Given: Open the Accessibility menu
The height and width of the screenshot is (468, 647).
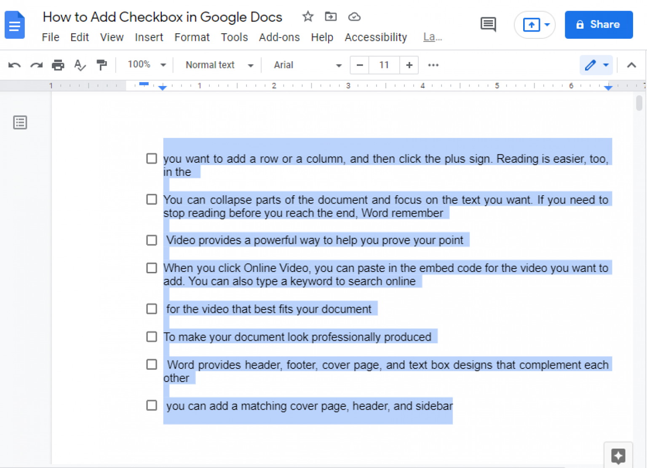Looking at the screenshot, I should point(376,38).
